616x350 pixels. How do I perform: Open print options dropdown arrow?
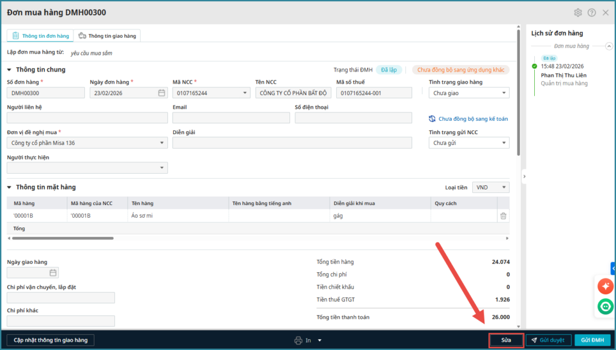[x=320, y=340]
